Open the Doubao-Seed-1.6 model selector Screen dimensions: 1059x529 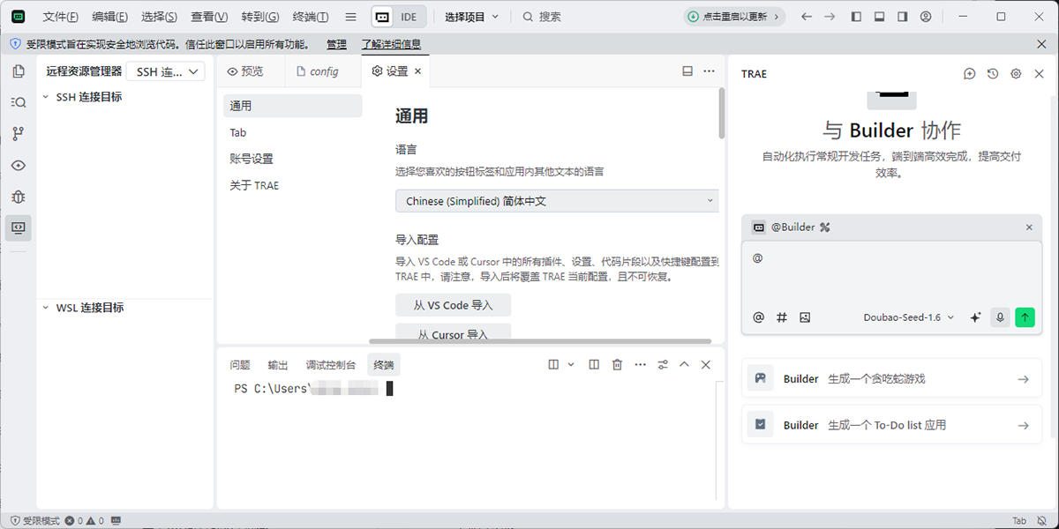[x=908, y=317]
